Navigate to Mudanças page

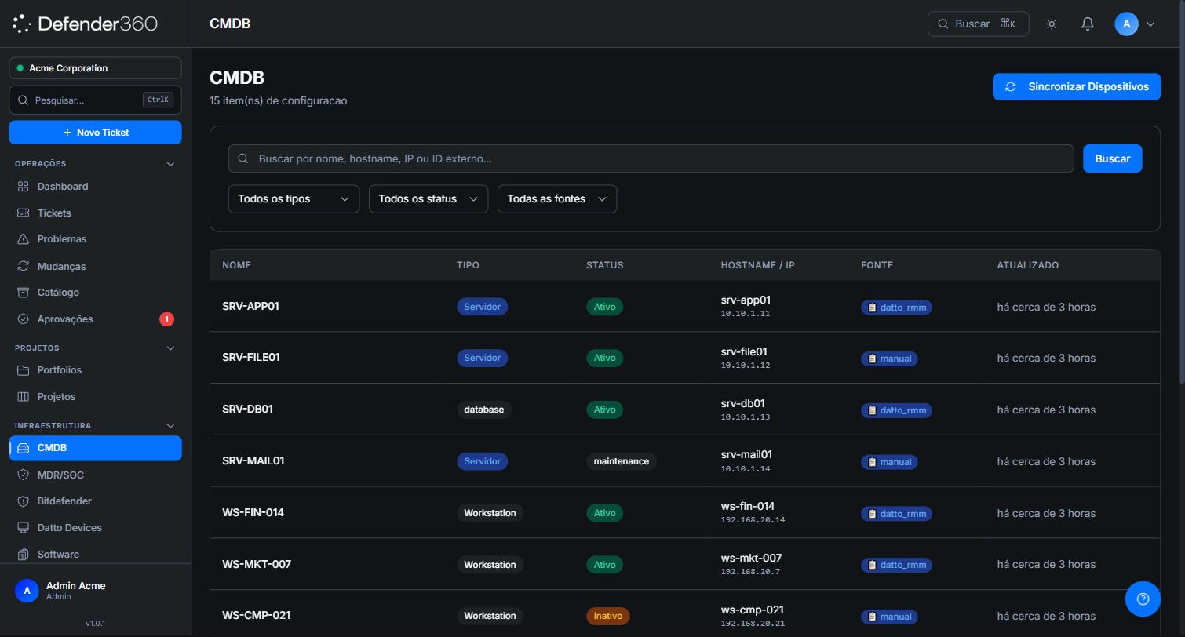pyautogui.click(x=95, y=266)
